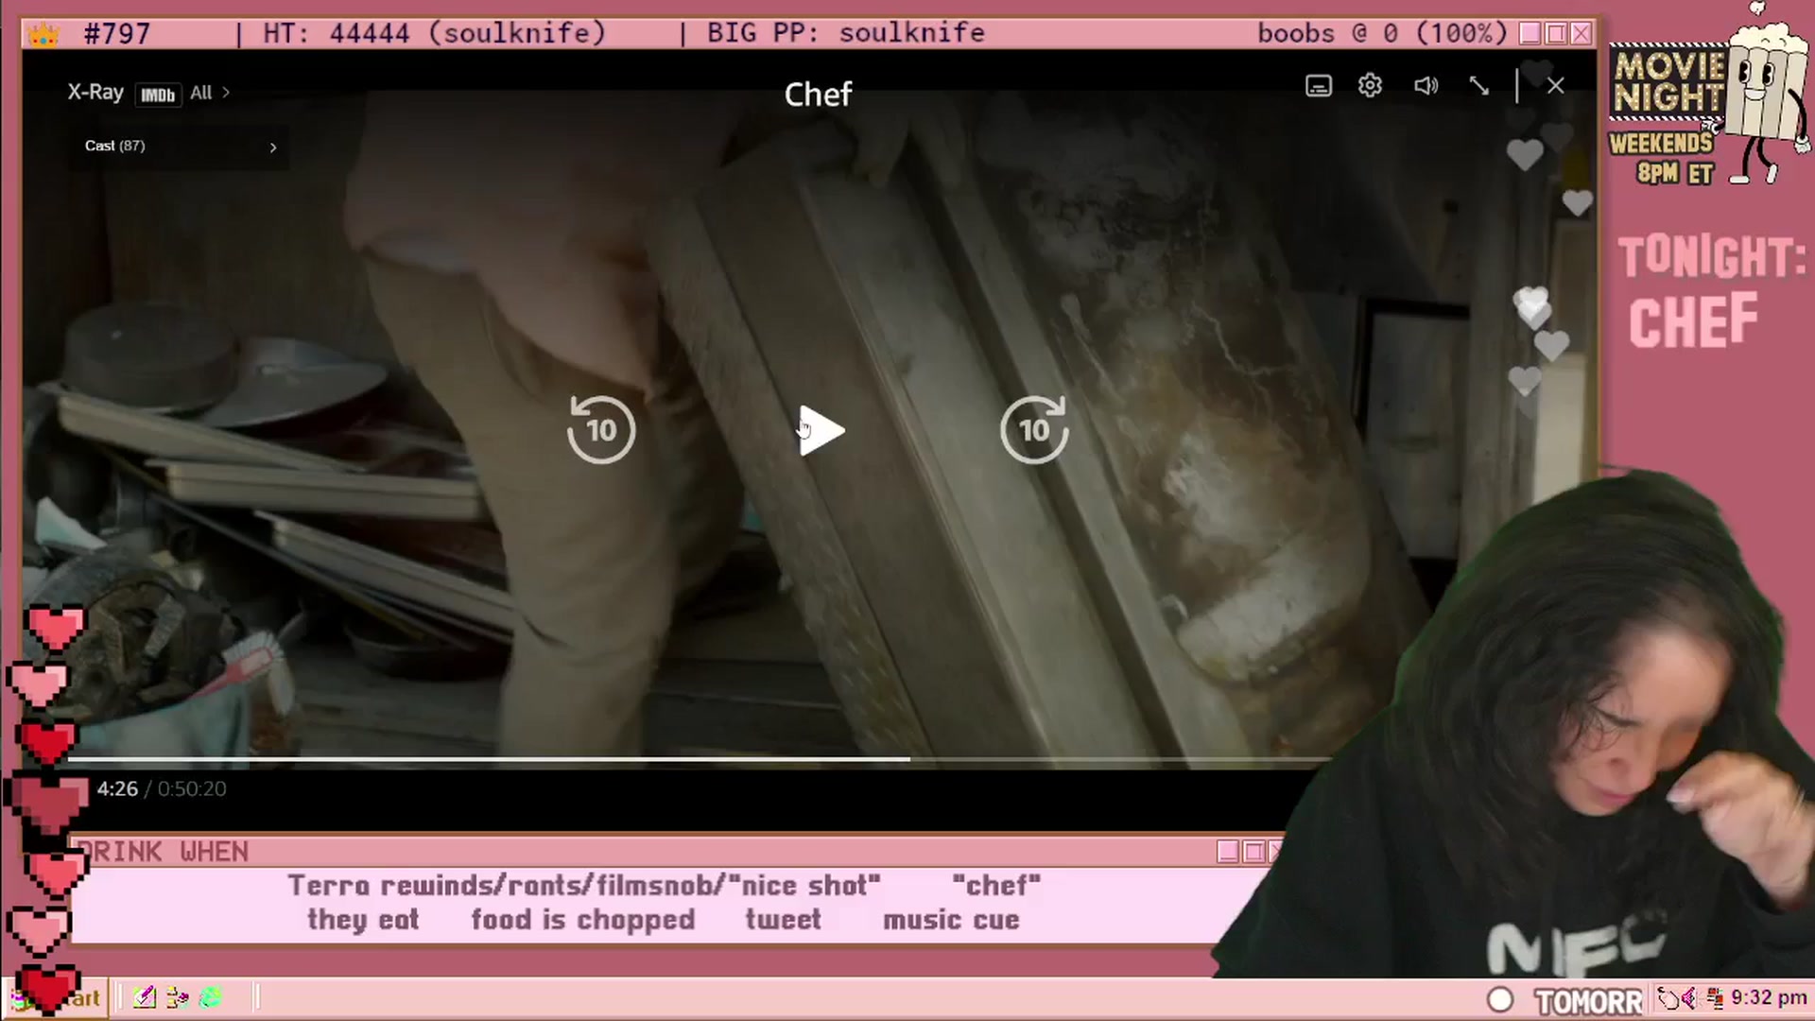
Task: Play the paused Chef video
Action: 821,431
